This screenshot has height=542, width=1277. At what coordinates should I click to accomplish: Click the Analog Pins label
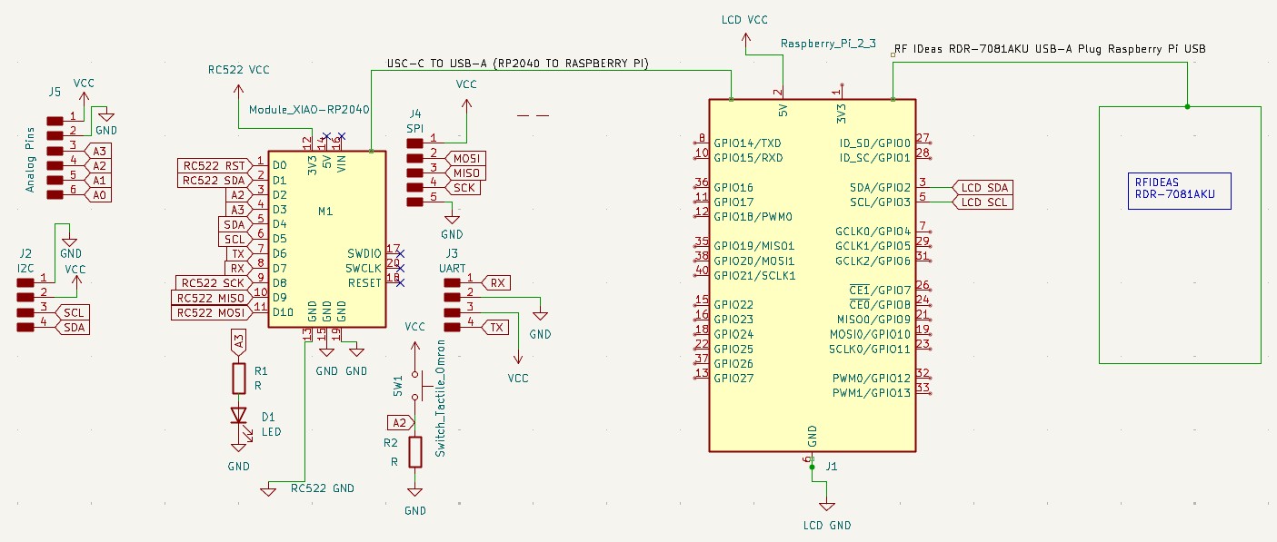click(31, 159)
